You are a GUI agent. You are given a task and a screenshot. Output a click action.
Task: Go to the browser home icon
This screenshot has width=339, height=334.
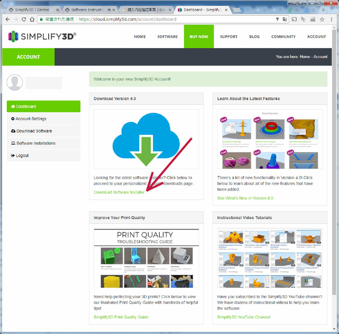click(x=32, y=19)
